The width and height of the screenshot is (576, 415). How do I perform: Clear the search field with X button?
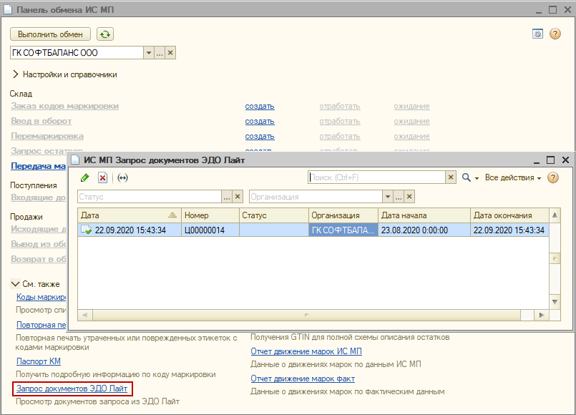pyautogui.click(x=451, y=177)
